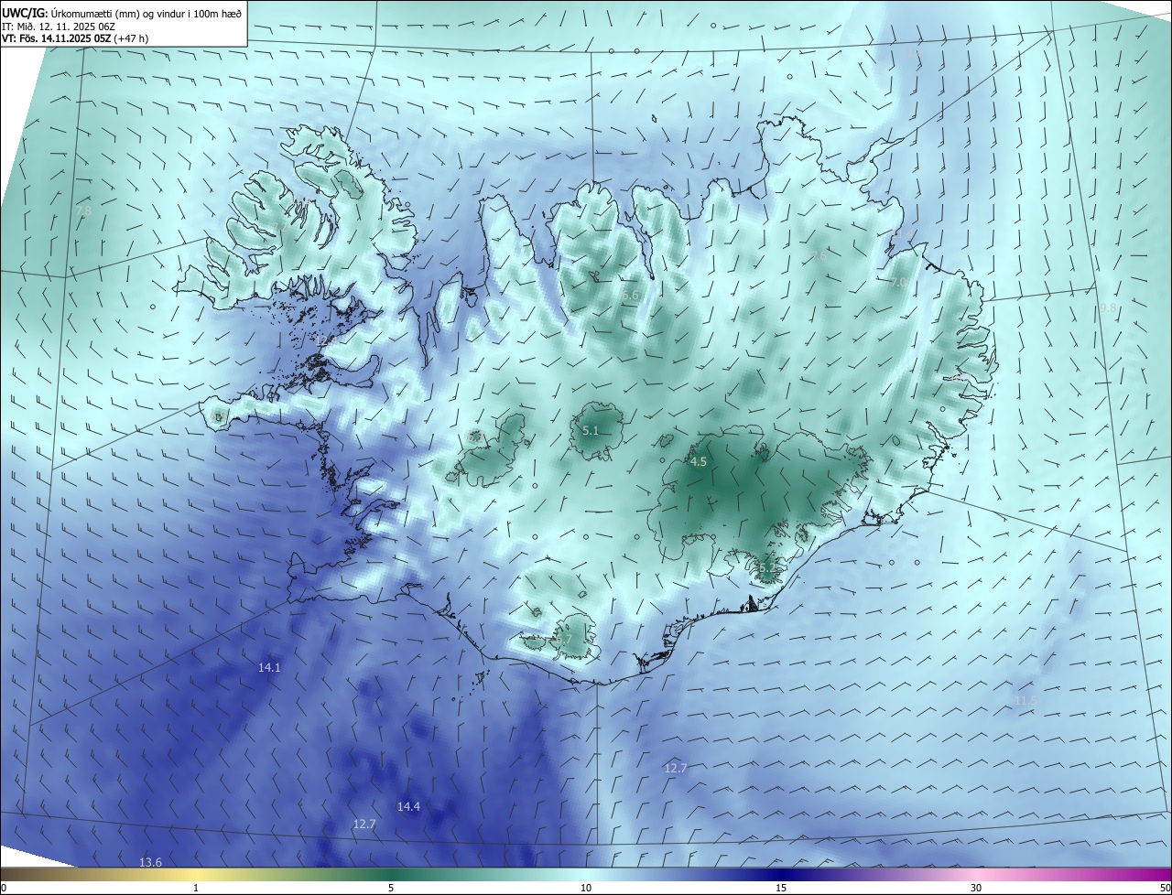Click the 11.5 value label on the map
Screen dimensions: 1172x895
point(1025,700)
